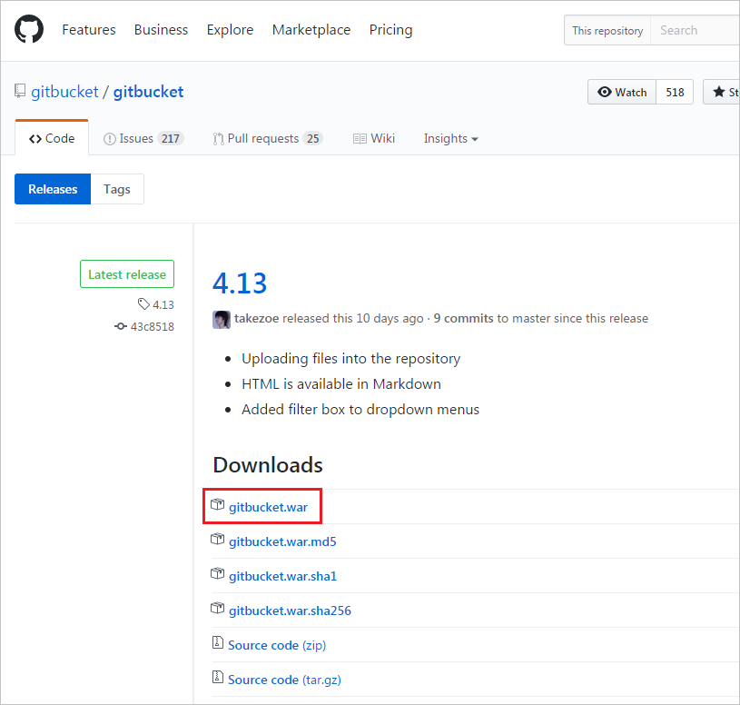740x705 pixels.
Task: Click the Downloads heading
Action: pyautogui.click(x=268, y=464)
